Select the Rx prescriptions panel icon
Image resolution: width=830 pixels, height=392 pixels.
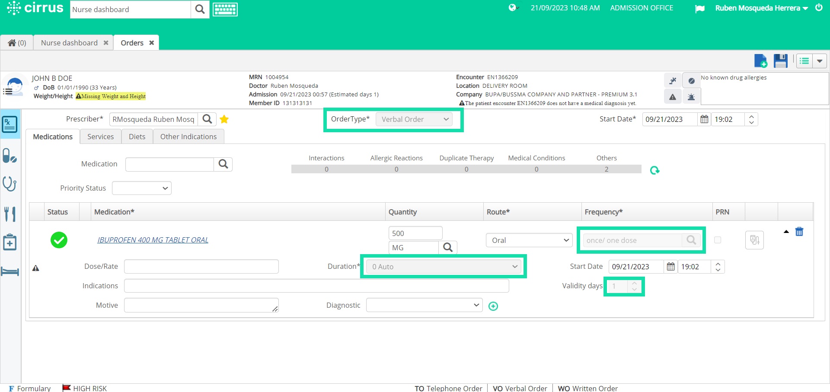click(10, 124)
